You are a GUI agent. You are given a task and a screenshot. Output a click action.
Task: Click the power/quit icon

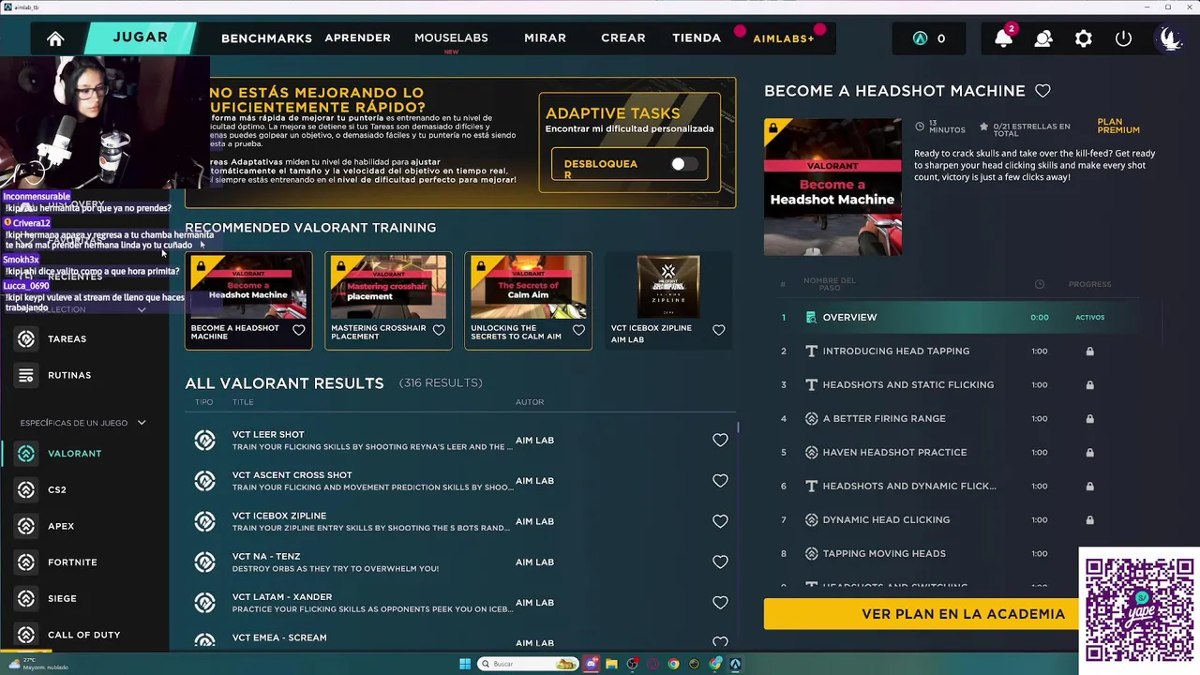(x=1123, y=38)
